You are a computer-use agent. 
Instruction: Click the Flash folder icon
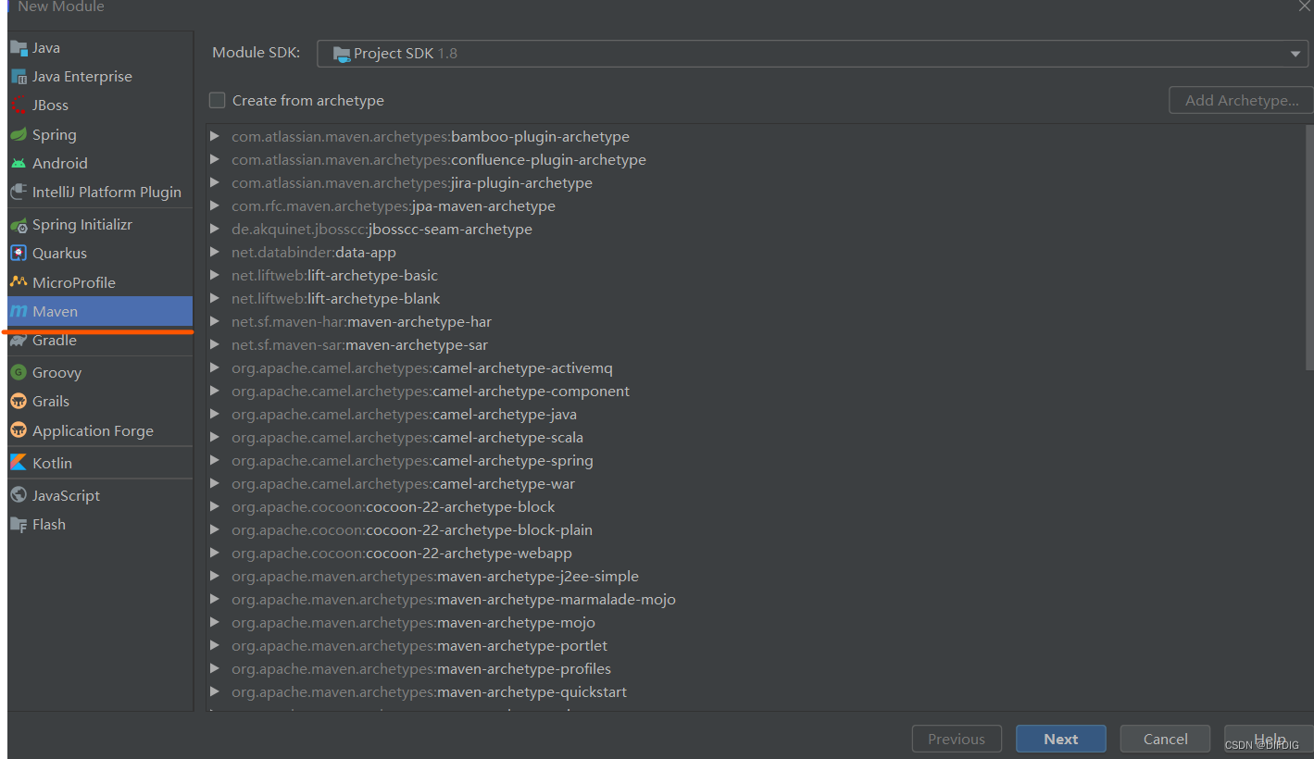[19, 524]
